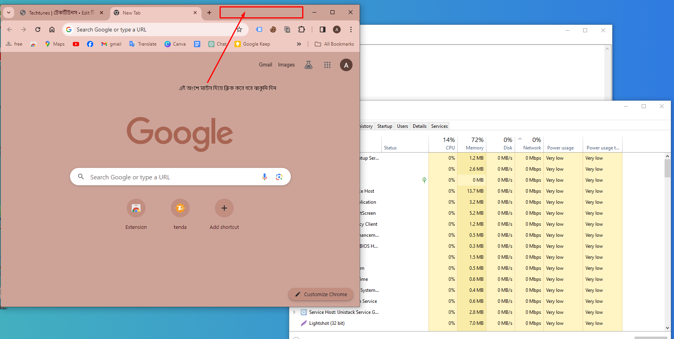Open Chrome tab search dropdown
674x339 pixels.
(9, 13)
